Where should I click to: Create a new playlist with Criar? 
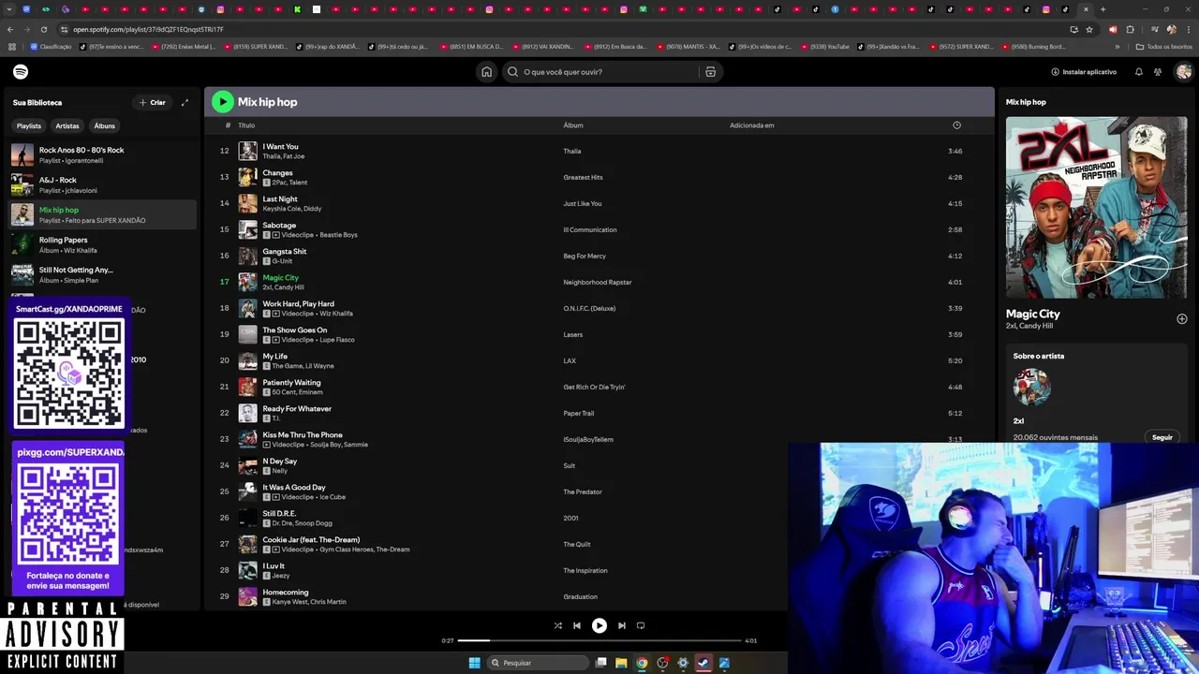[152, 102]
